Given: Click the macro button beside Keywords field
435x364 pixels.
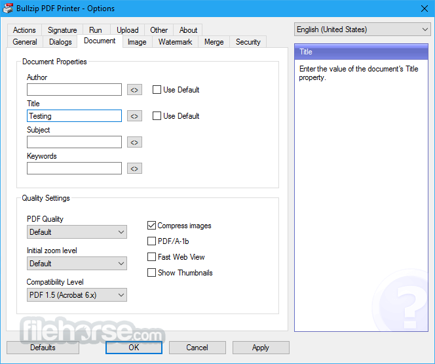Looking at the screenshot, I should tap(134, 169).
